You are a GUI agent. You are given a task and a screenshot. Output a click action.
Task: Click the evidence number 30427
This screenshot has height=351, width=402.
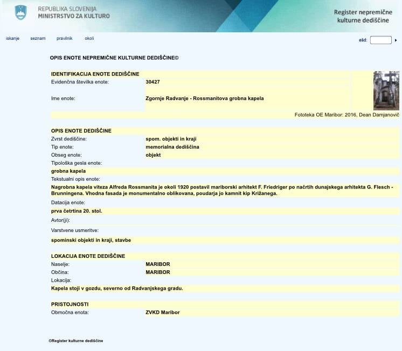tap(153, 82)
